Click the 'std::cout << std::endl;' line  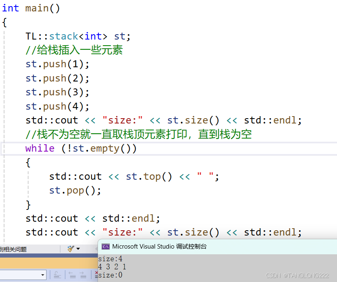point(93,218)
